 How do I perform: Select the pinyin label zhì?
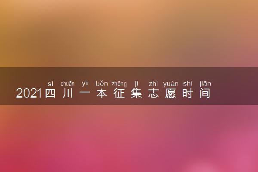pos(154,83)
